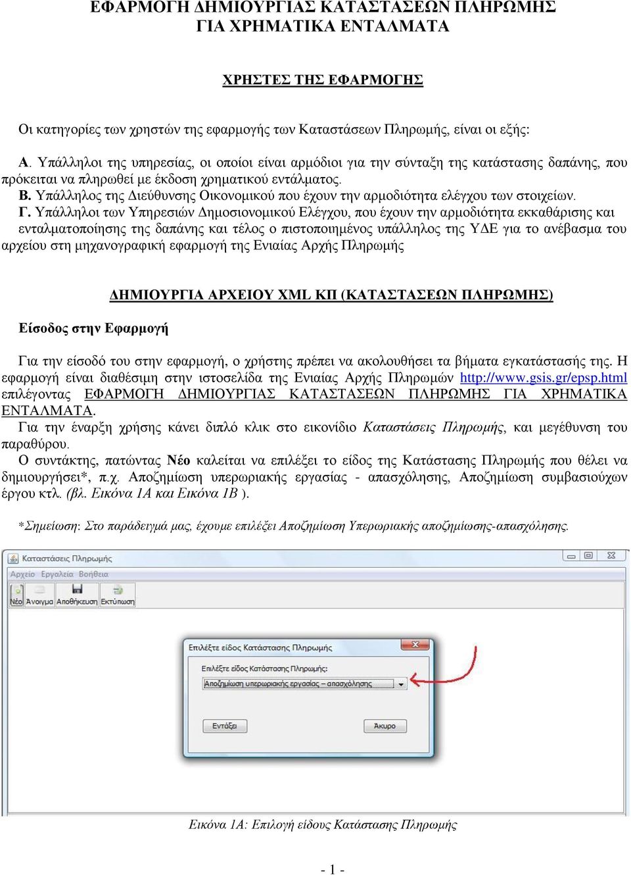The height and width of the screenshot is (875, 631).
Task: Open the Εργαλεία menu
Action: [x=57, y=574]
